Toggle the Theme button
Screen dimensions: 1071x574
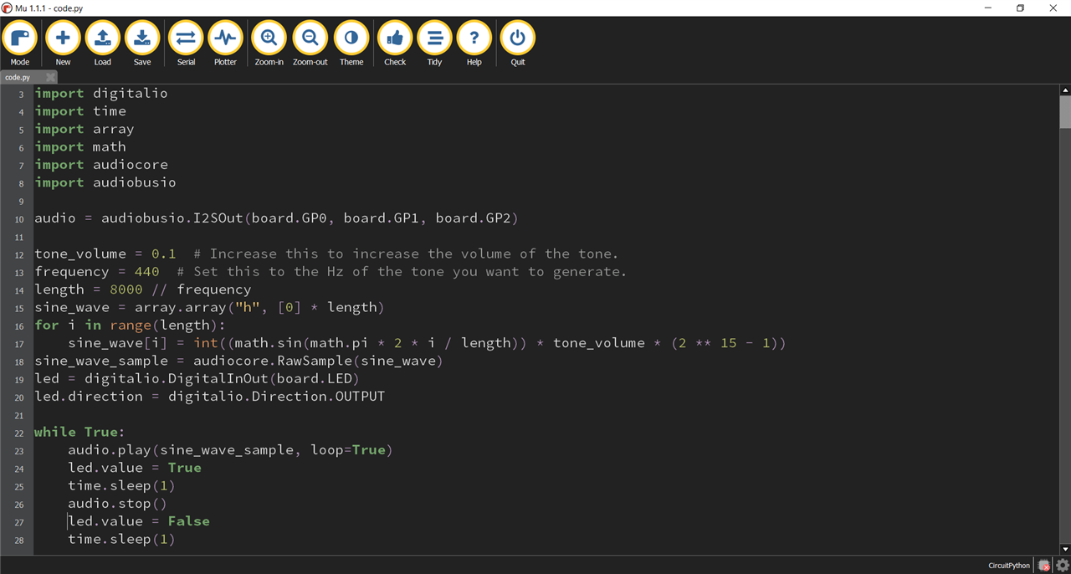coord(351,44)
